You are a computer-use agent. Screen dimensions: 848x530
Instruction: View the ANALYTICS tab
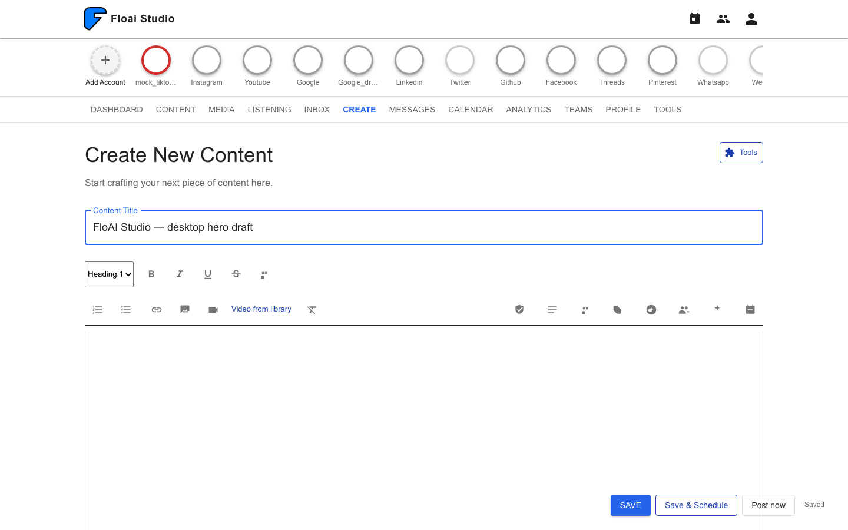529,110
